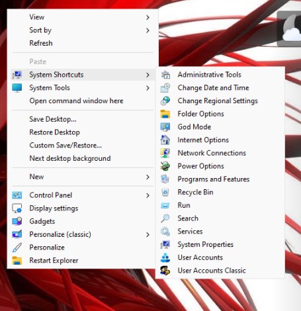Click the Power Options icon
301x311 pixels.
tap(165, 166)
